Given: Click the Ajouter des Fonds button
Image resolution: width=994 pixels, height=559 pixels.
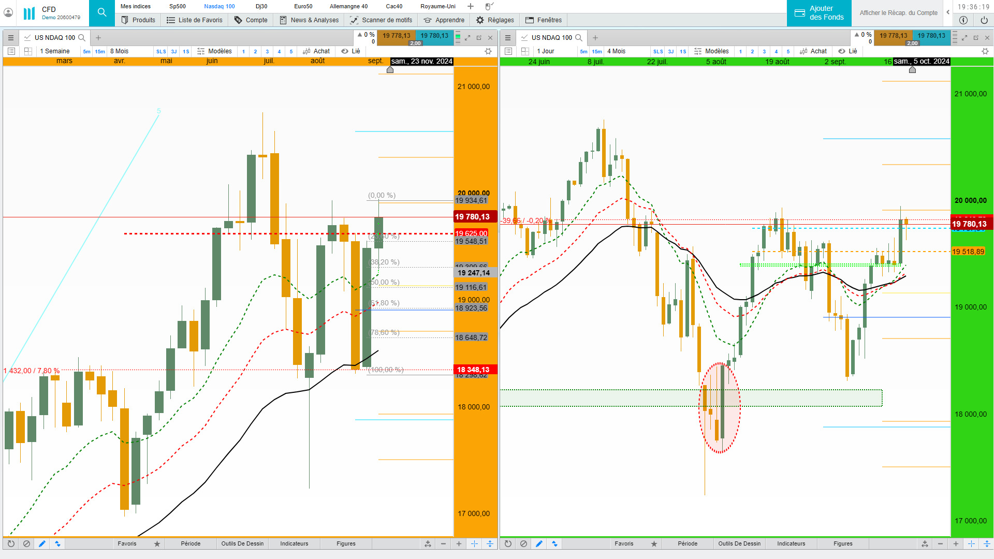Looking at the screenshot, I should tap(819, 13).
